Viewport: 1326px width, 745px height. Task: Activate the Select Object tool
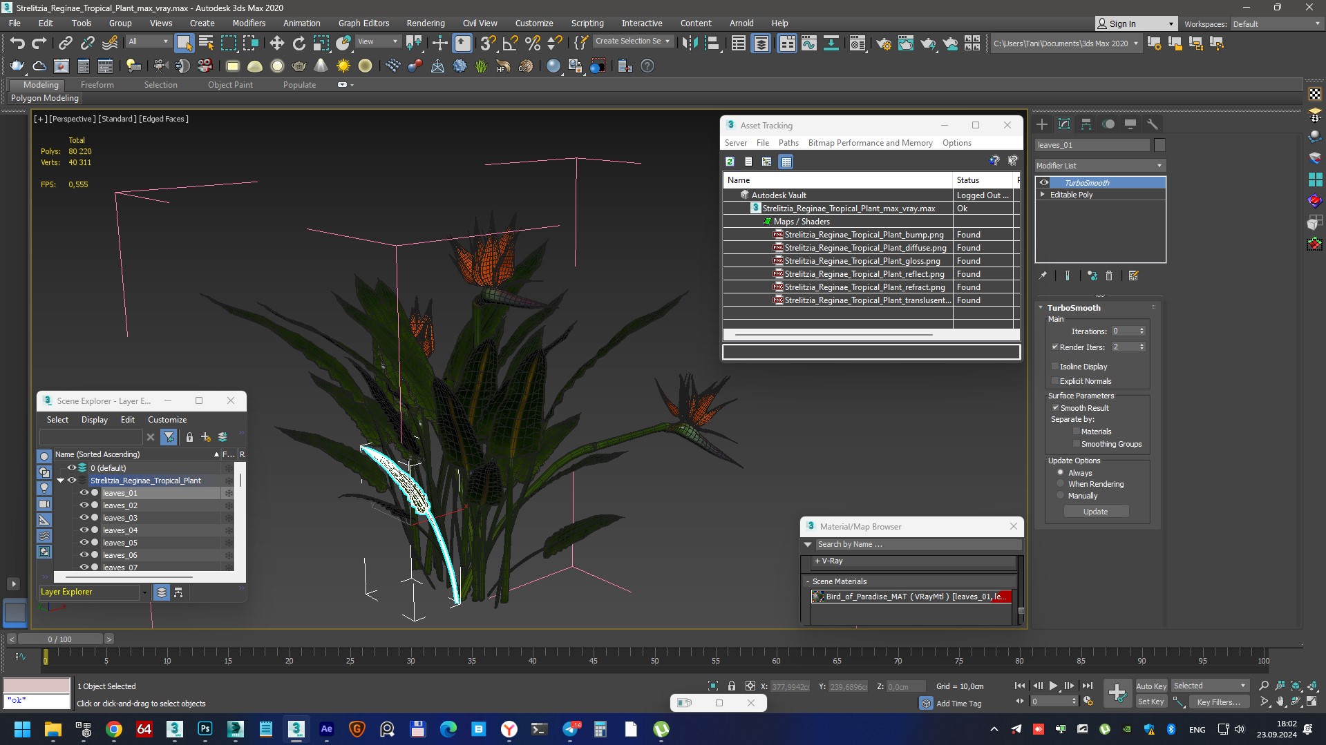[x=184, y=43]
